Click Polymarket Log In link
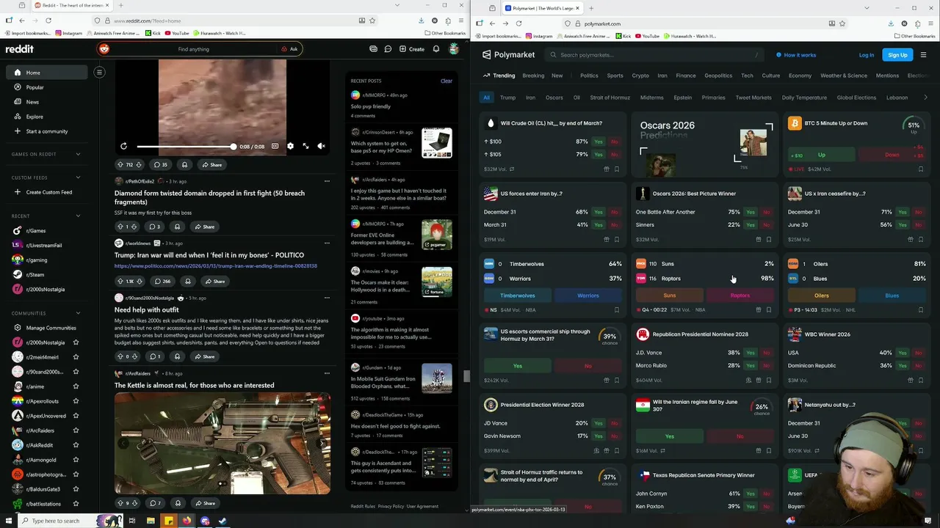The width and height of the screenshot is (940, 528). 867,55
